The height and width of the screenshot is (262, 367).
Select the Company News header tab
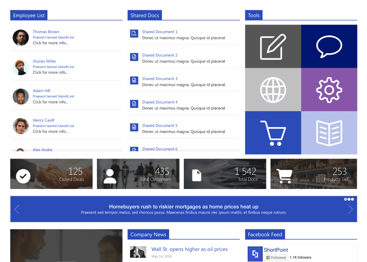point(148,234)
